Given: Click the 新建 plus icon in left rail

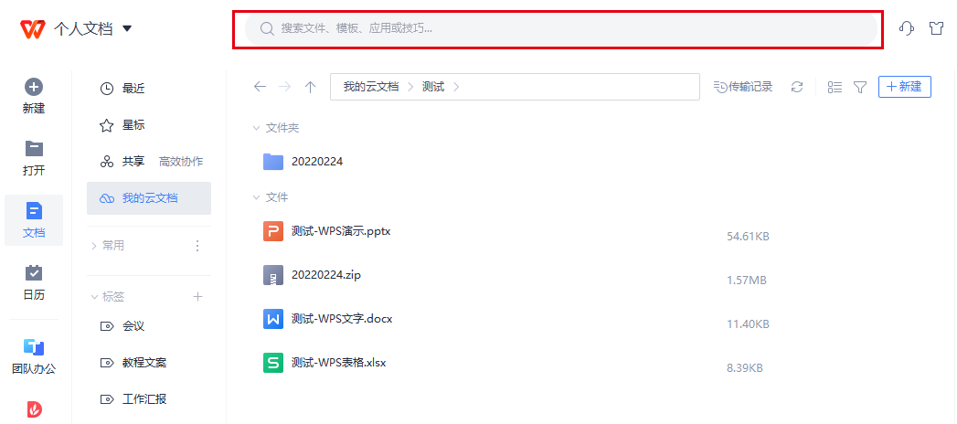Looking at the screenshot, I should click(34, 87).
